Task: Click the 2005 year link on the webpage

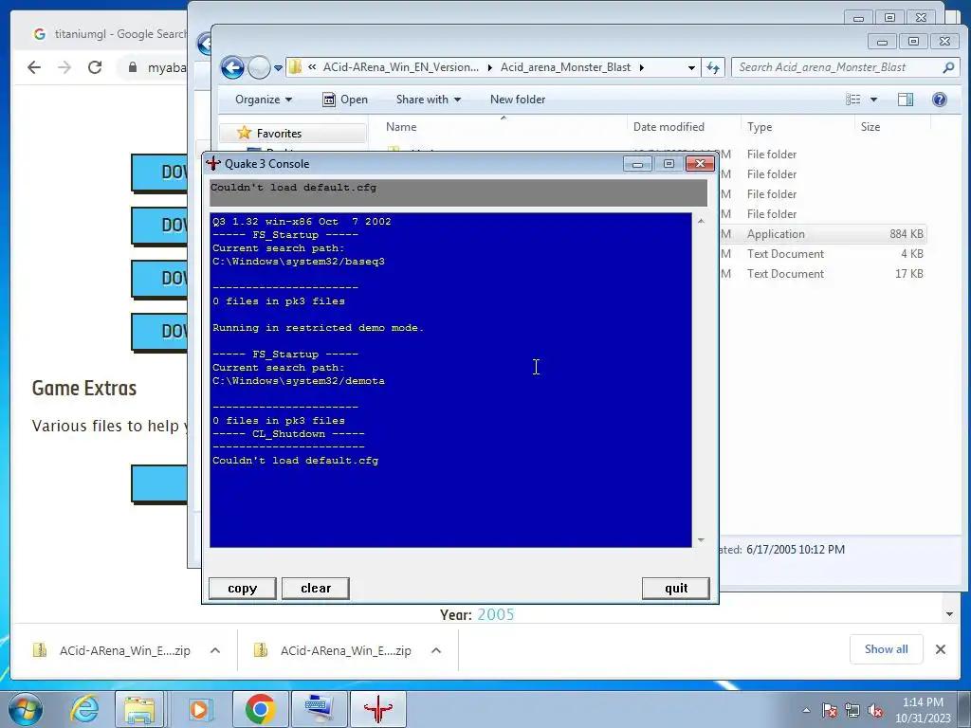Action: 495,614
